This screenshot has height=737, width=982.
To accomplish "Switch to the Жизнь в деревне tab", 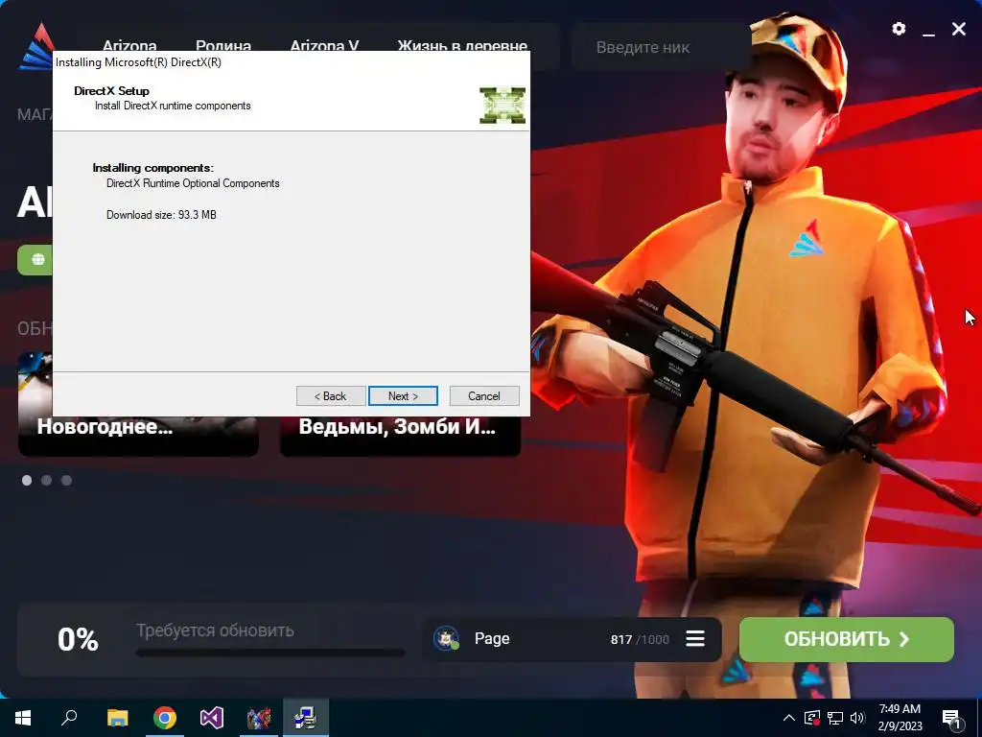I will coord(462,46).
